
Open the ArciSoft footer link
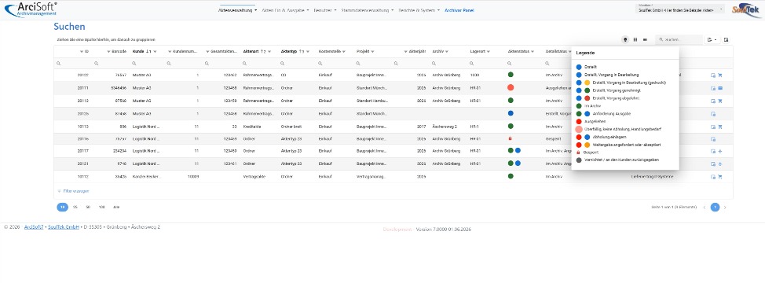(34, 227)
